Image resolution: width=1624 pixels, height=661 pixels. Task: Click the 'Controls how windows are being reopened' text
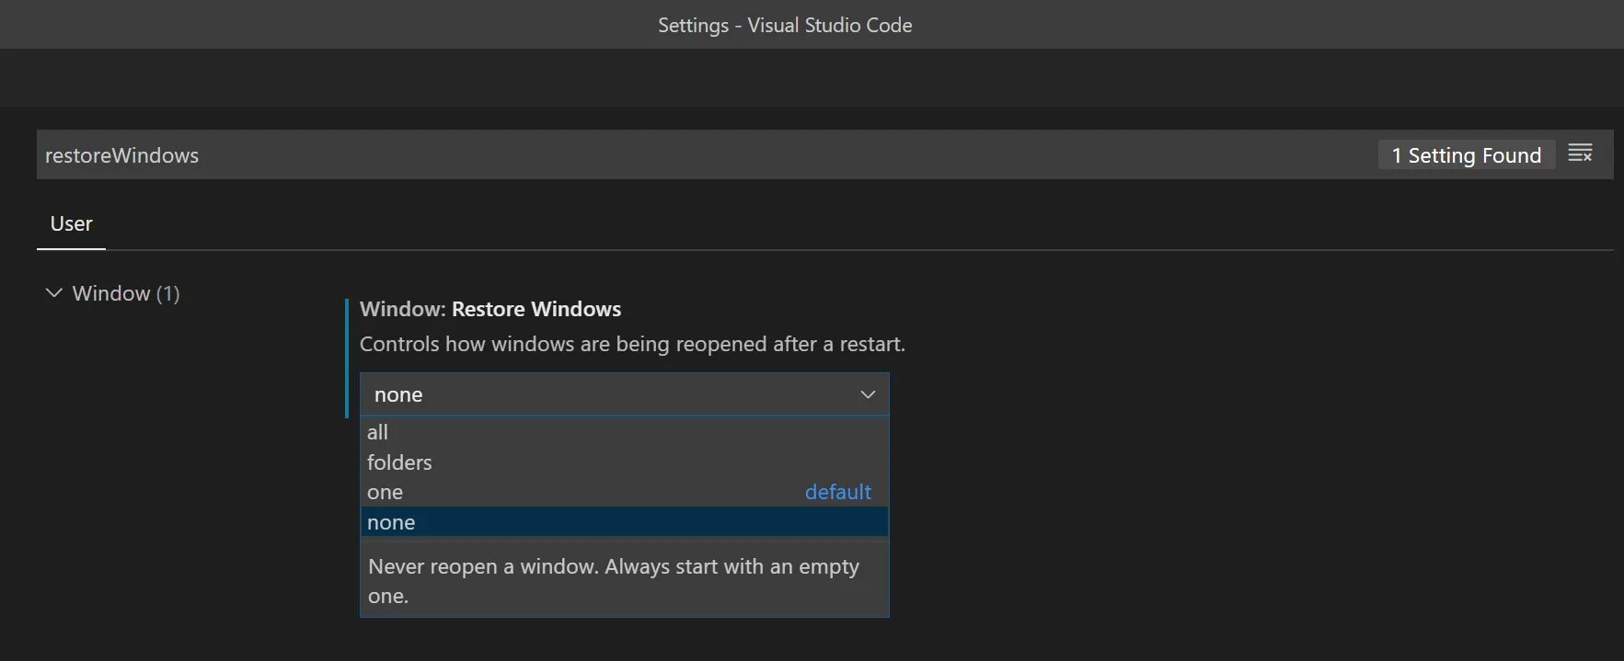point(632,344)
